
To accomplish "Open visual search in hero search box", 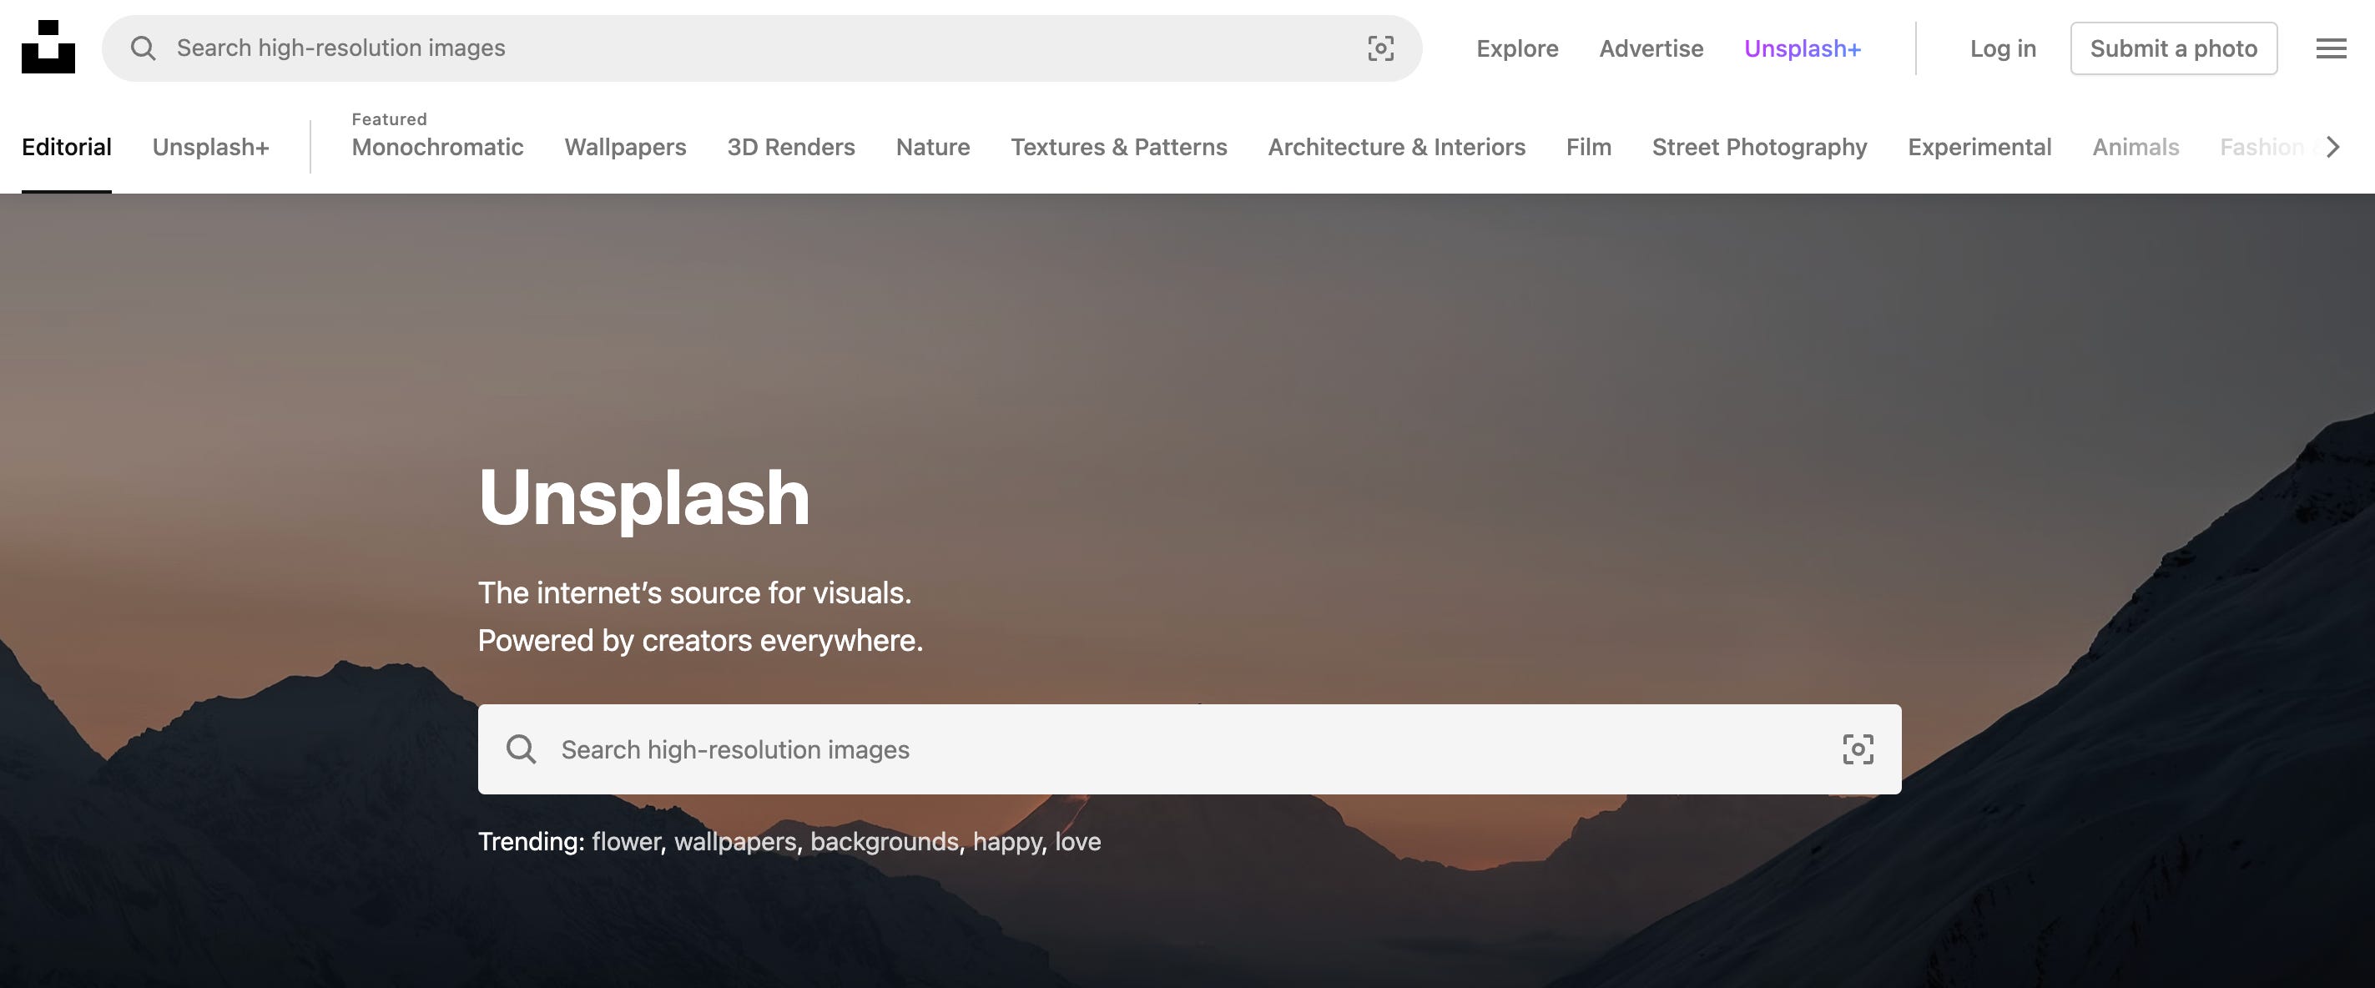I will coord(1857,749).
